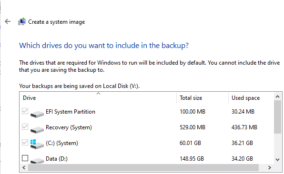Image resolution: width=284 pixels, height=174 pixels.
Task: Click the 100.00 MB total size value
Action: 193,112
